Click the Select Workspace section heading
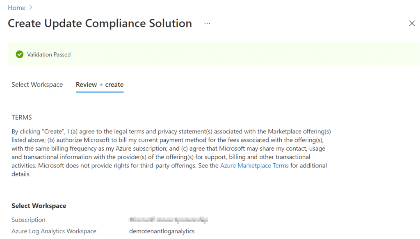 [39, 206]
